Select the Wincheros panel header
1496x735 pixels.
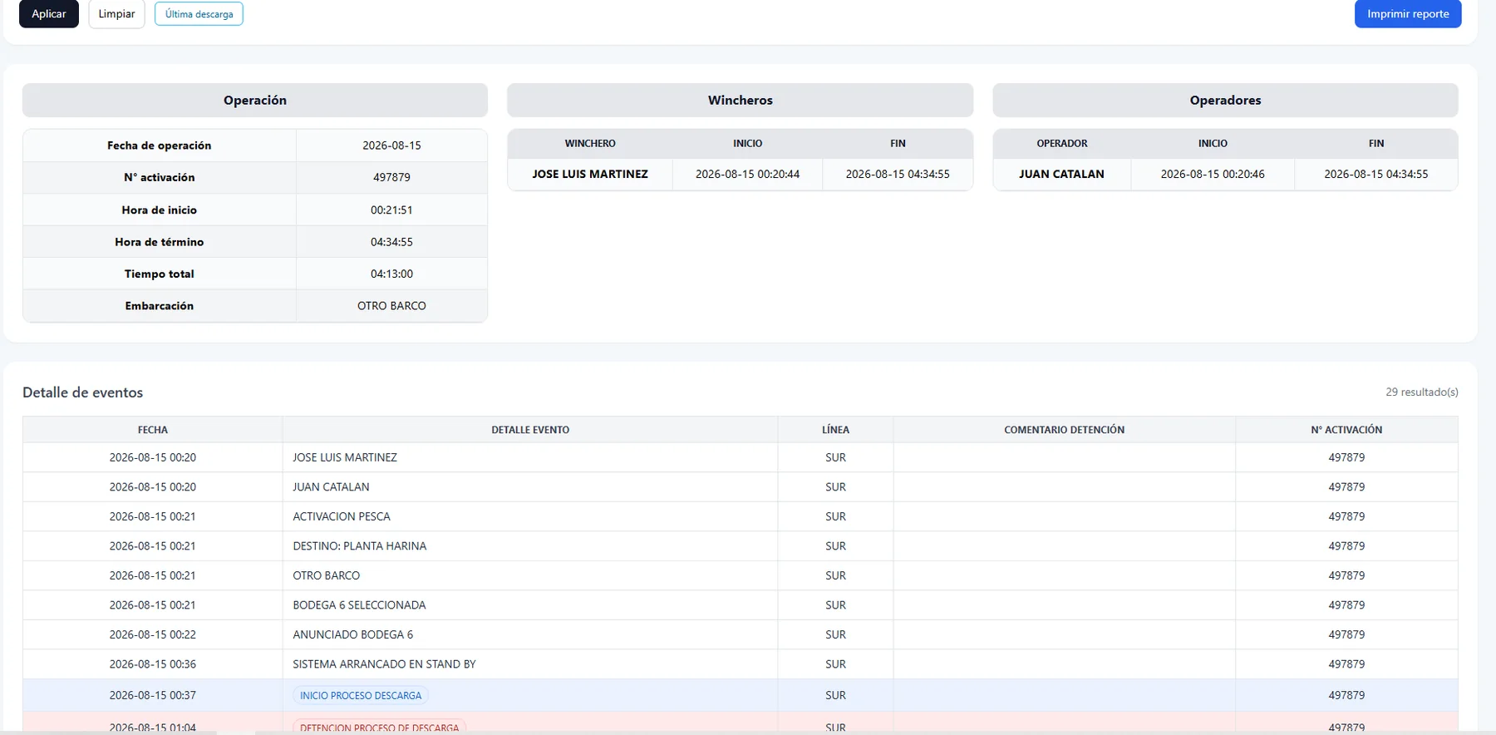tap(741, 100)
